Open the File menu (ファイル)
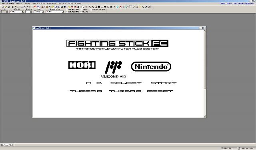Viewport: 256px width, 150px height. click(x=4, y=4)
